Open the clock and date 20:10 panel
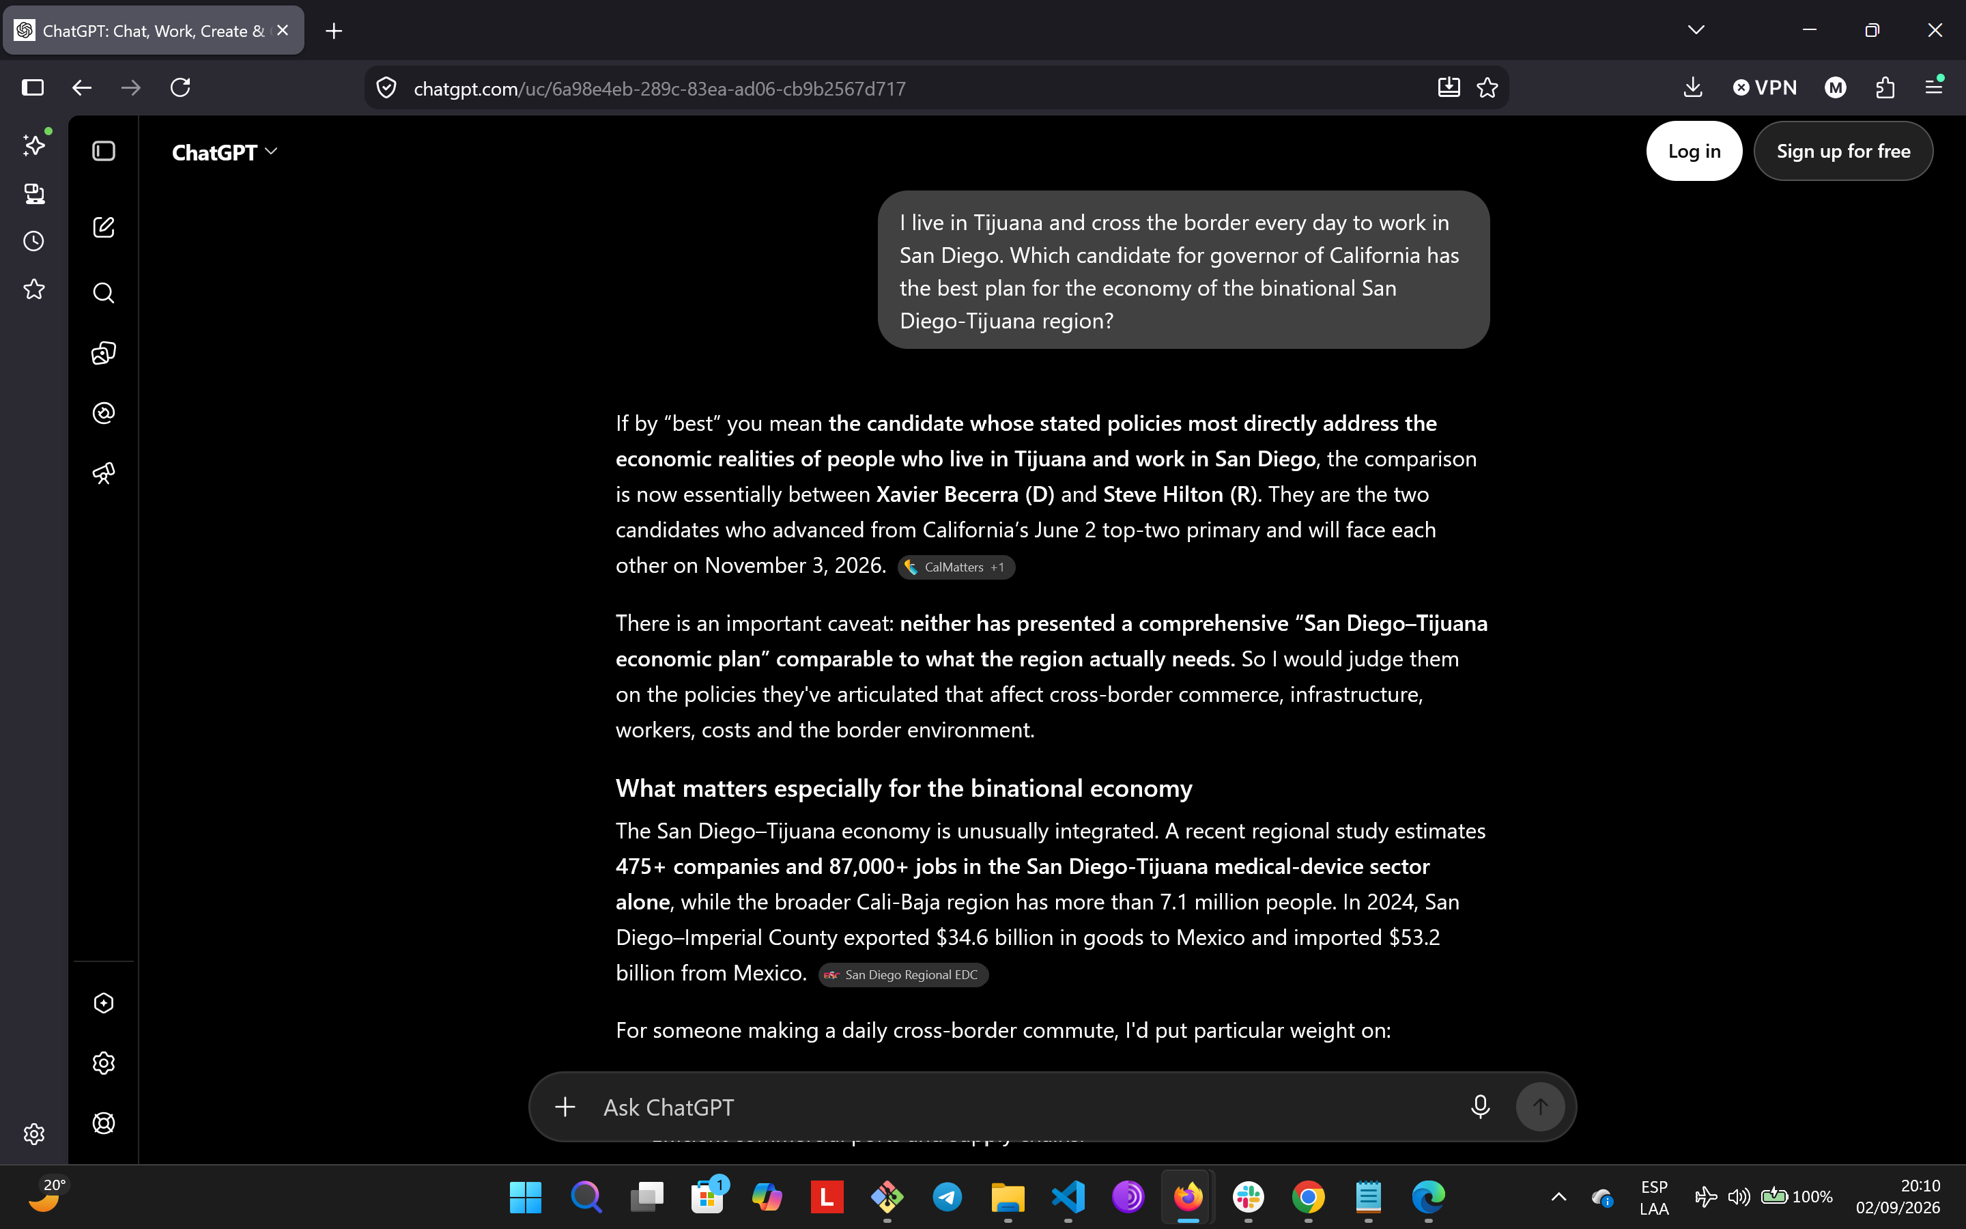This screenshot has height=1229, width=1966. click(x=1898, y=1198)
